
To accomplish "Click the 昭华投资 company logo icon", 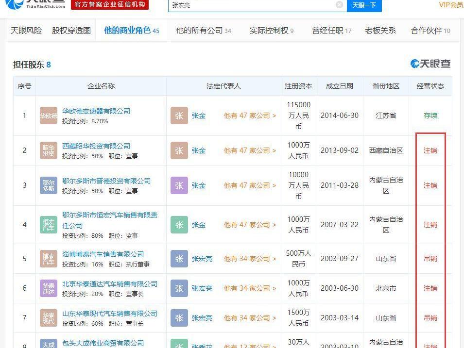I will click(x=49, y=150).
